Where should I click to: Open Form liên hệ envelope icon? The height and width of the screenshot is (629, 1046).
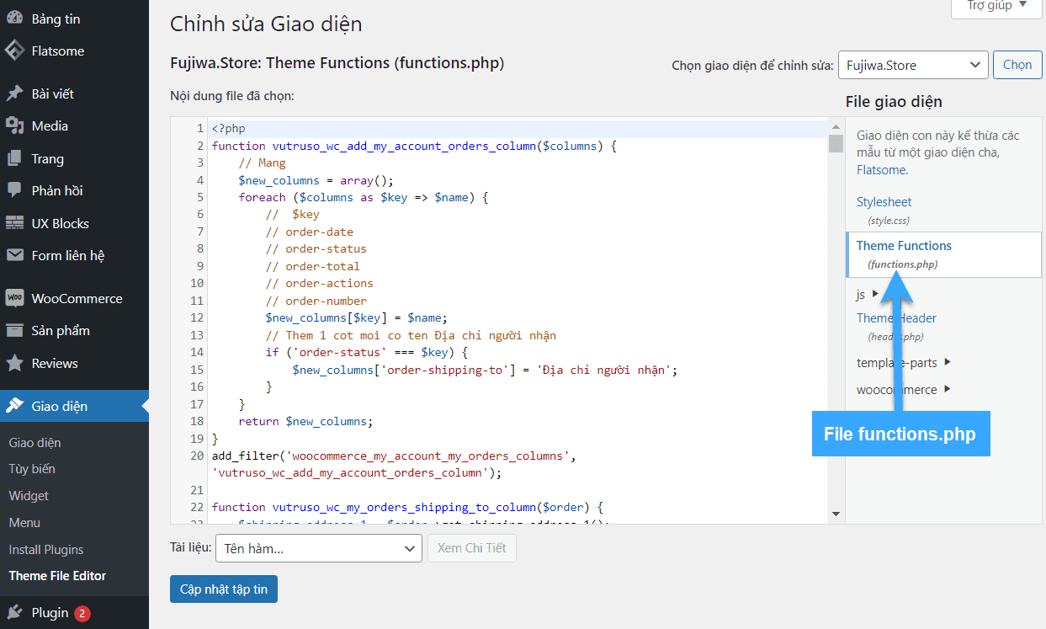[15, 255]
